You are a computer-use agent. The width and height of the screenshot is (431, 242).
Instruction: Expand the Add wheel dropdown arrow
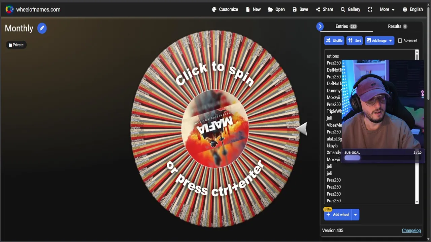click(355, 214)
